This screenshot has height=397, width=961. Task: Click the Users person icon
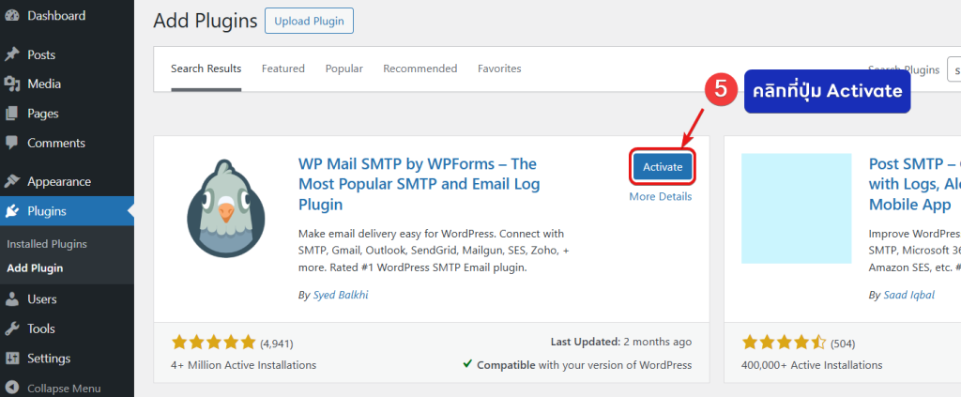coord(12,299)
